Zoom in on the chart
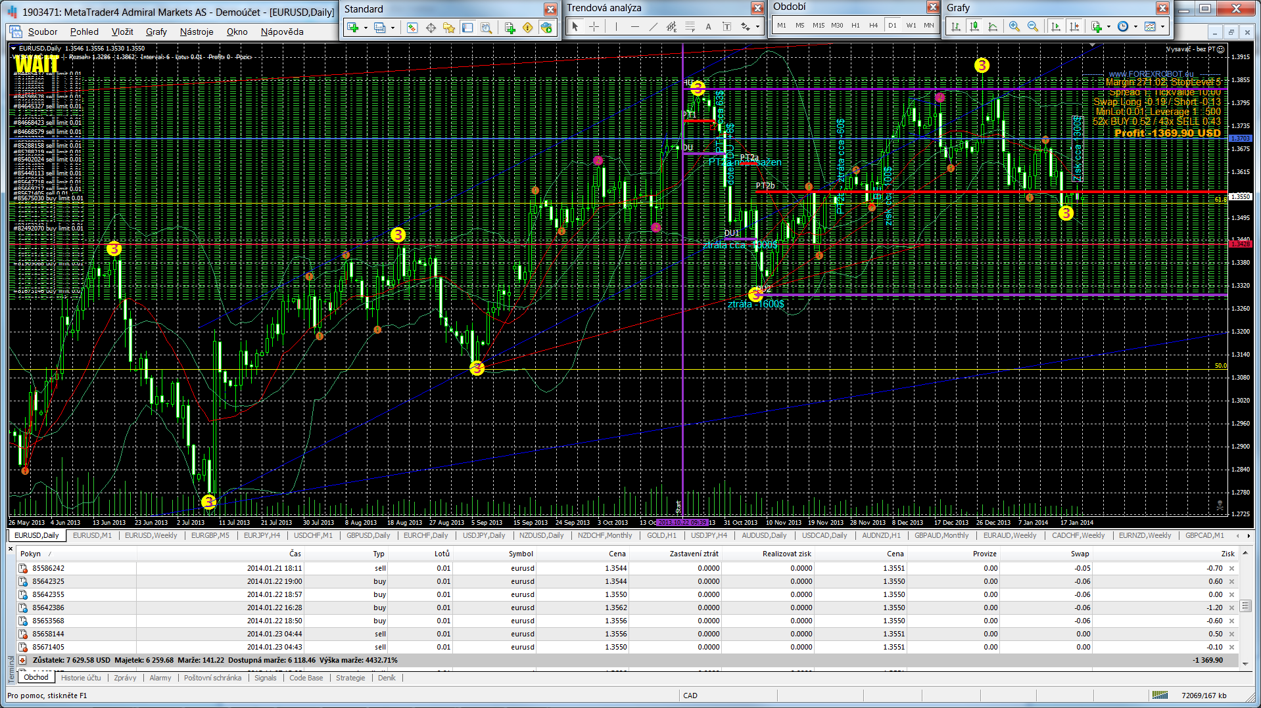The height and width of the screenshot is (708, 1261). pos(1014,26)
